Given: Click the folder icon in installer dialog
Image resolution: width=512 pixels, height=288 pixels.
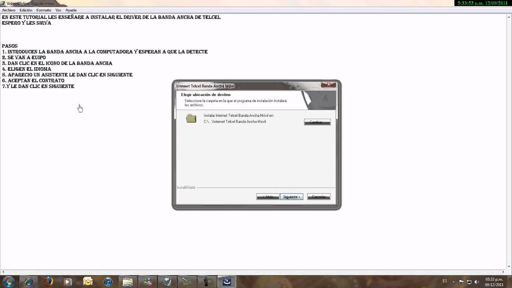Looking at the screenshot, I should (191, 118).
